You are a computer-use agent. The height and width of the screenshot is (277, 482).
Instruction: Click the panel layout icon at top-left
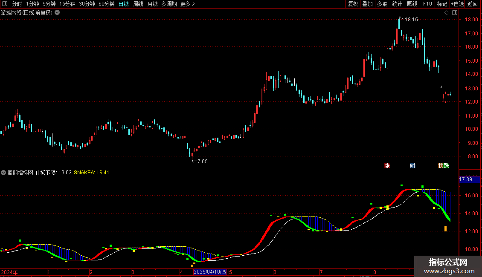[5, 4]
